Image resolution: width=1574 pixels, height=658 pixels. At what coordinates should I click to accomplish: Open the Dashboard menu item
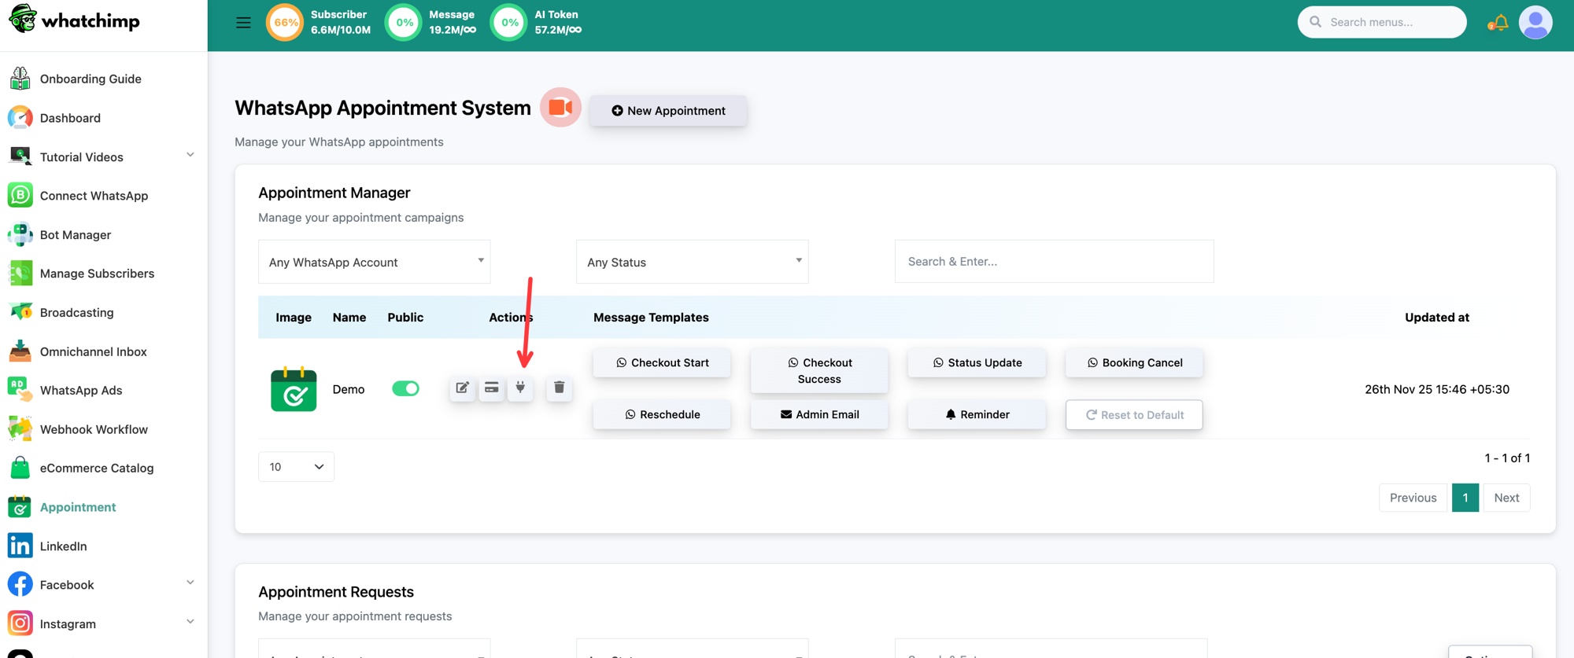tap(70, 118)
